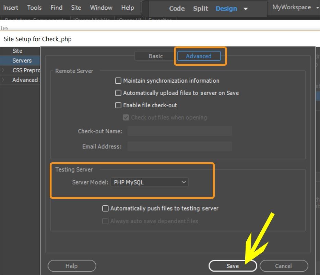Image resolution: width=320 pixels, height=275 pixels.
Task: Open the Site menu
Action: pos(76,8)
